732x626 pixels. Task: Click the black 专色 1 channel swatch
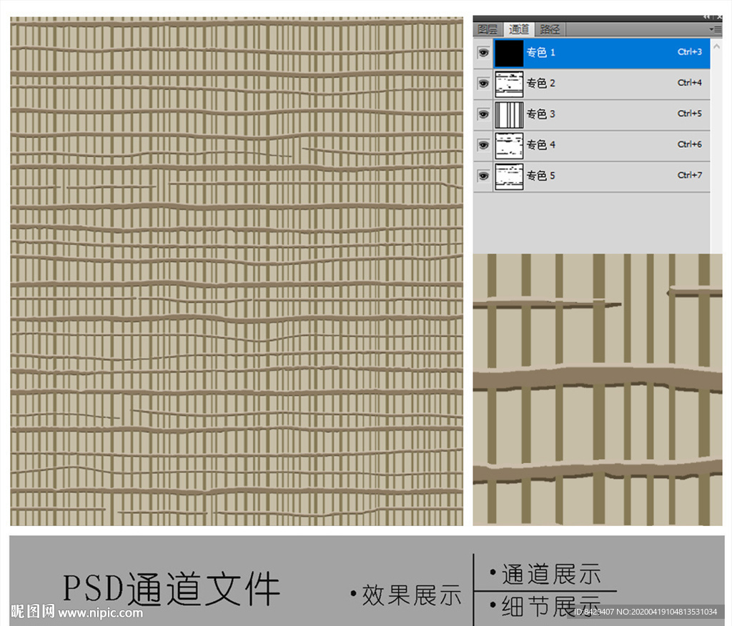click(x=509, y=53)
